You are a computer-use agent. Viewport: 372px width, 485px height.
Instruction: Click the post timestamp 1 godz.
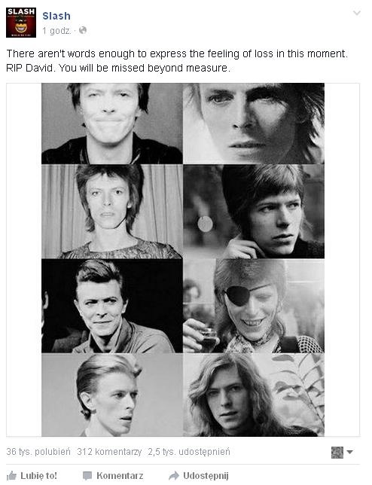[x=56, y=31]
